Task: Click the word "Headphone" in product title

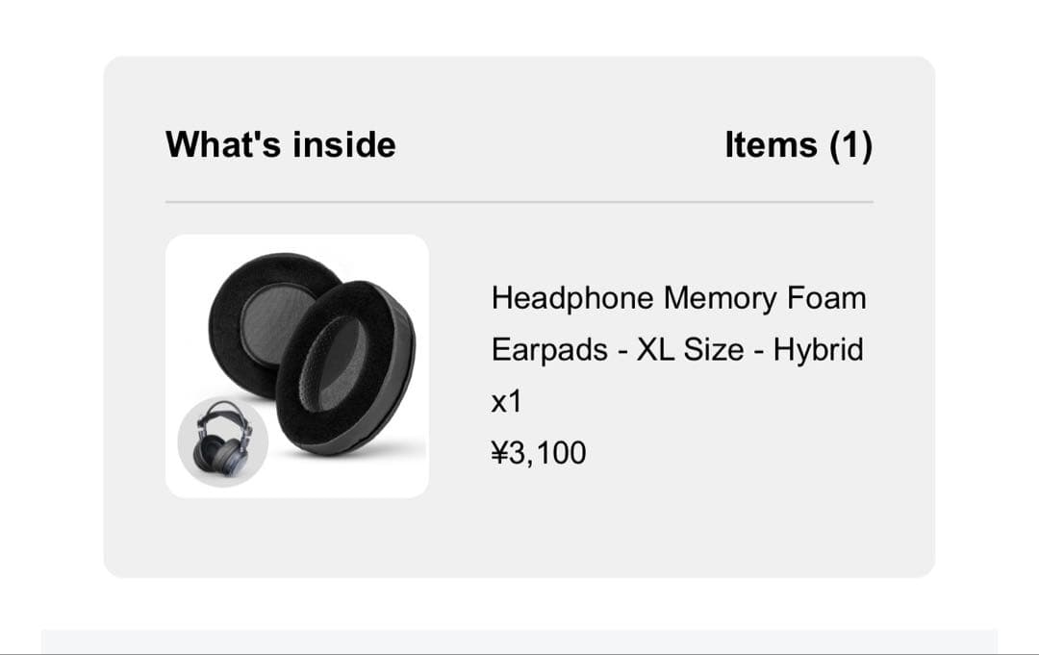Action: tap(573, 298)
